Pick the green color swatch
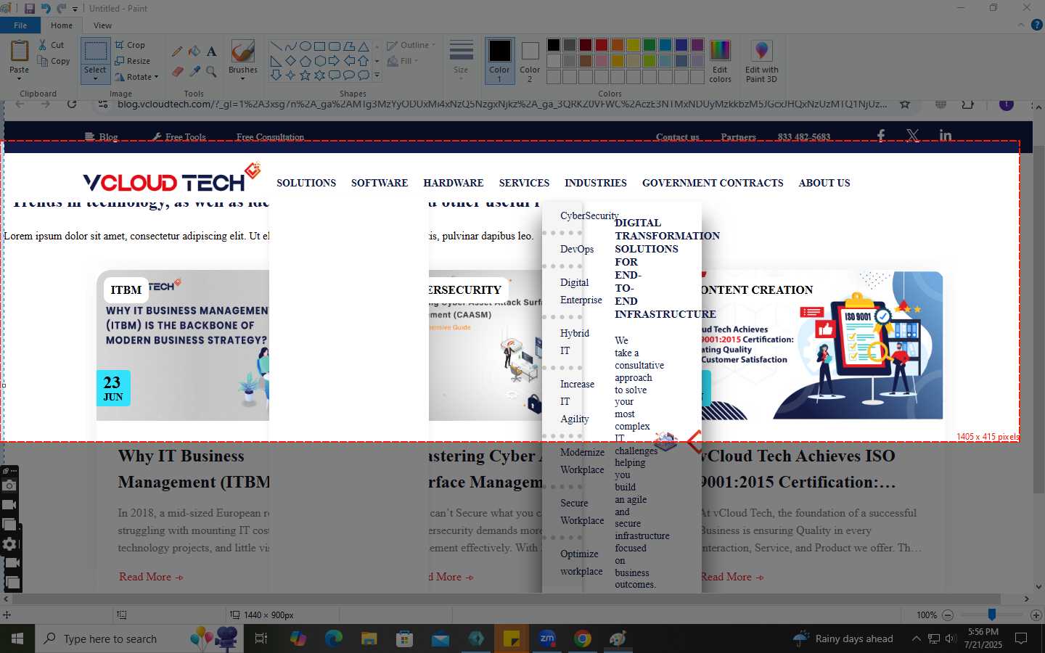The width and height of the screenshot is (1045, 653). (x=649, y=45)
